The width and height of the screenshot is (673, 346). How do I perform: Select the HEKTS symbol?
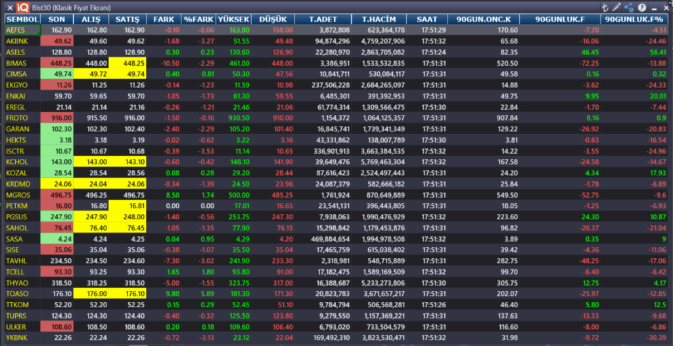click(16, 141)
